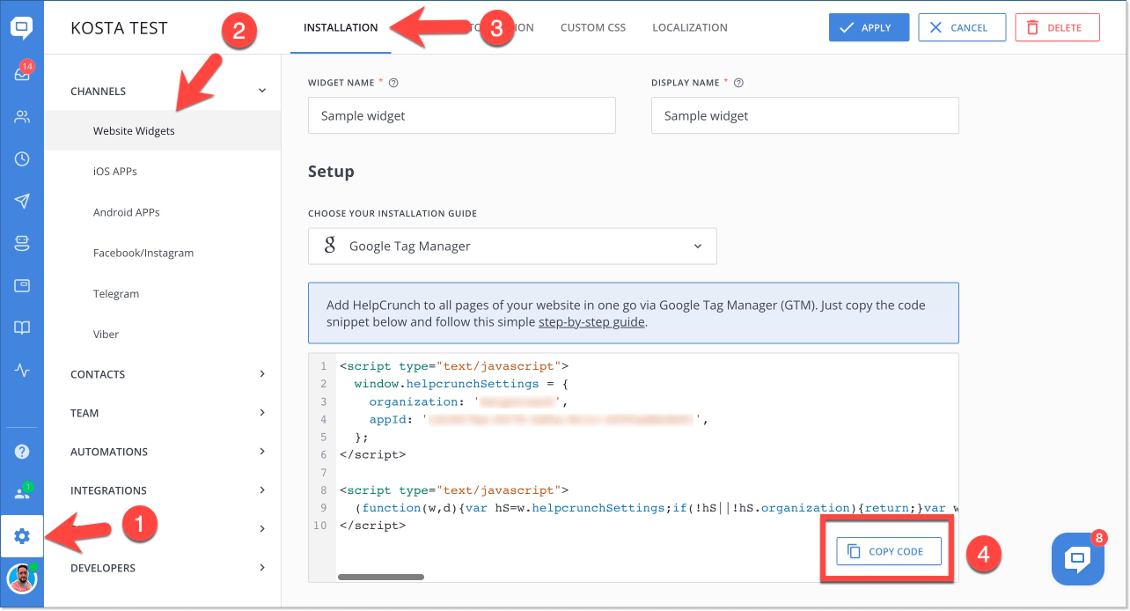The width and height of the screenshot is (1130, 611).
Task: Click the Widget Name input field
Action: coord(462,115)
